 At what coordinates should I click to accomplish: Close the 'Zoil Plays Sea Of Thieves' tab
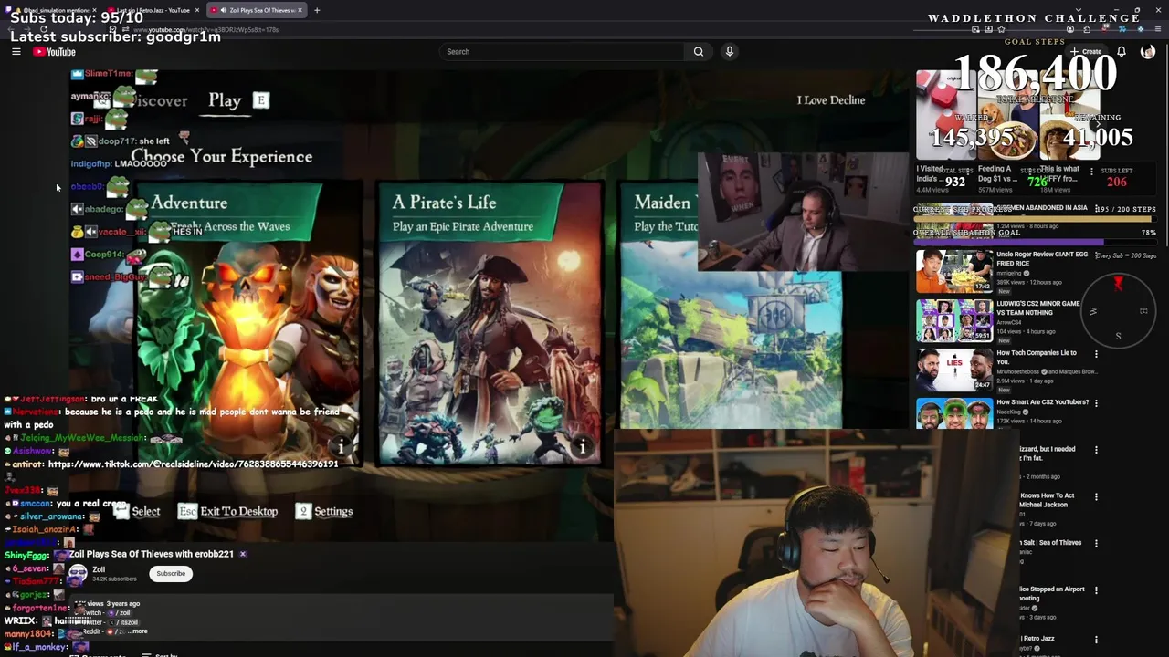point(300,10)
